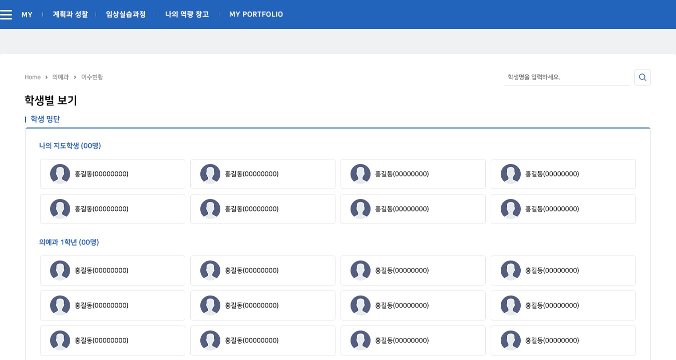676x360 pixels.
Task: Open MY PORTFOLIO menu item
Action: click(x=256, y=14)
